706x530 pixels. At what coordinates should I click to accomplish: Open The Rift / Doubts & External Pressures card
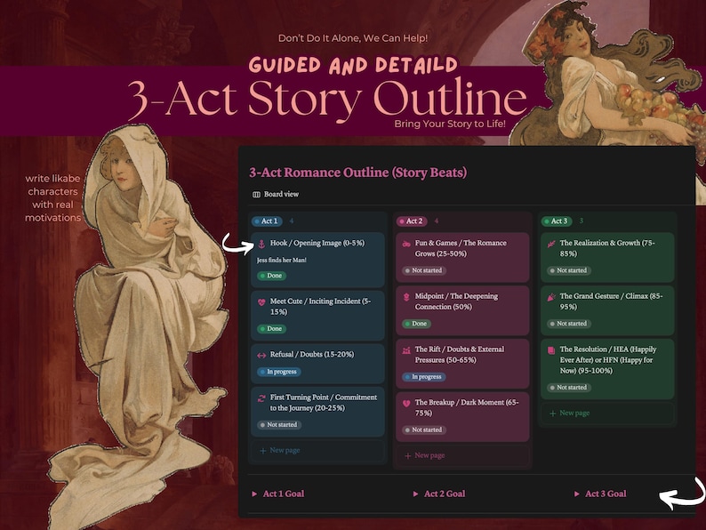[462, 364]
